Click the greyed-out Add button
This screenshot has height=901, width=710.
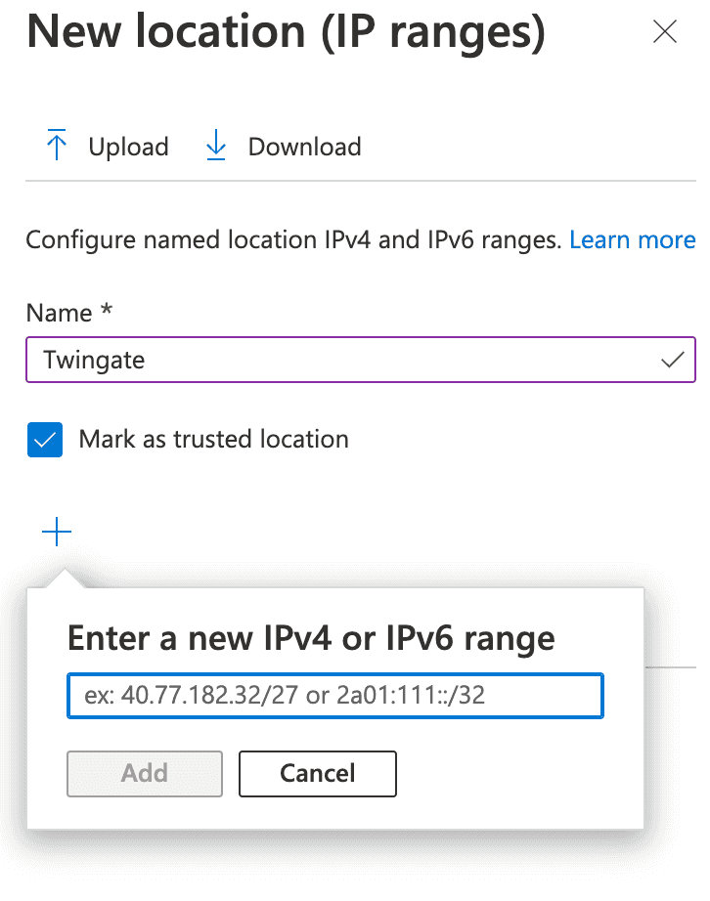(145, 773)
